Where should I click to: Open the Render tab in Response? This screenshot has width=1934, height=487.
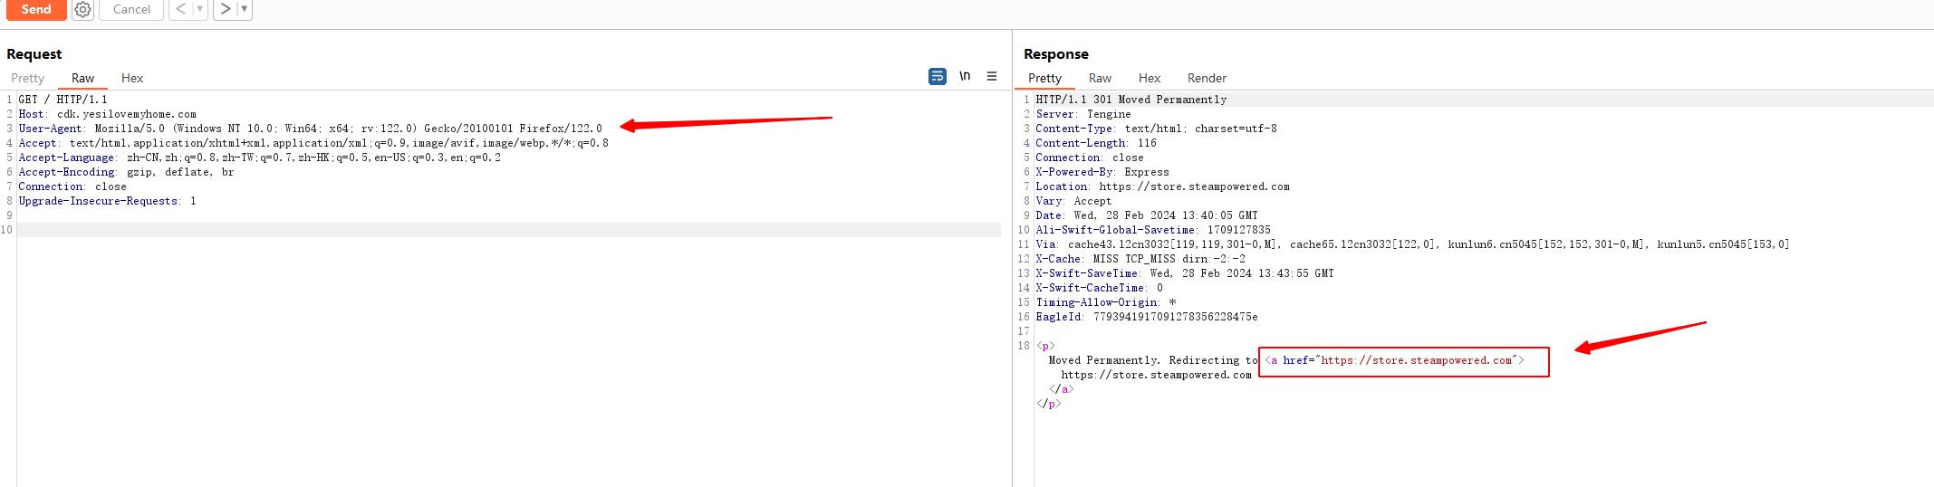click(1207, 78)
